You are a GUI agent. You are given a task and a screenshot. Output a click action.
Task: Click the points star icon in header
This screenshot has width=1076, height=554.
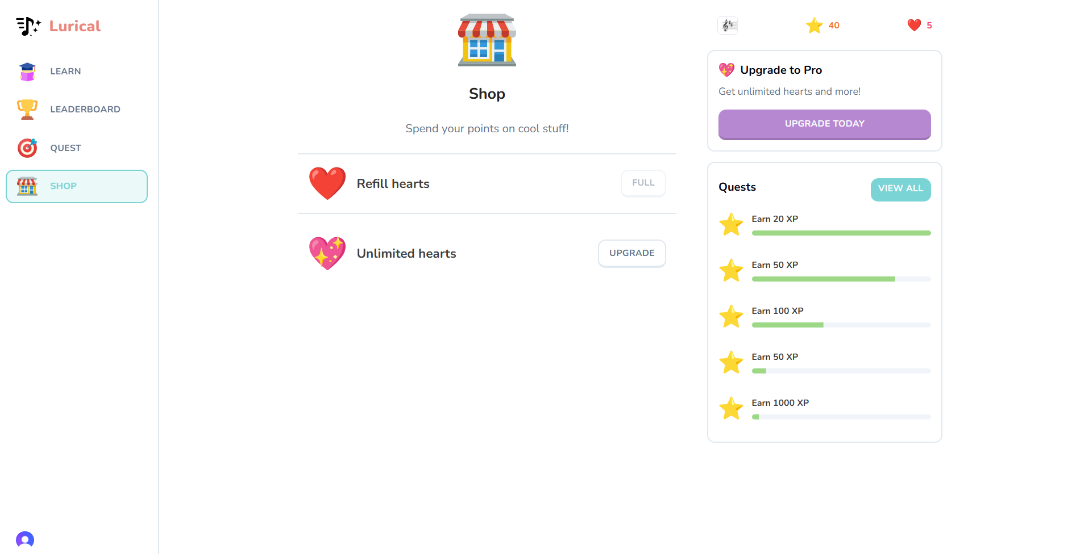(x=814, y=26)
